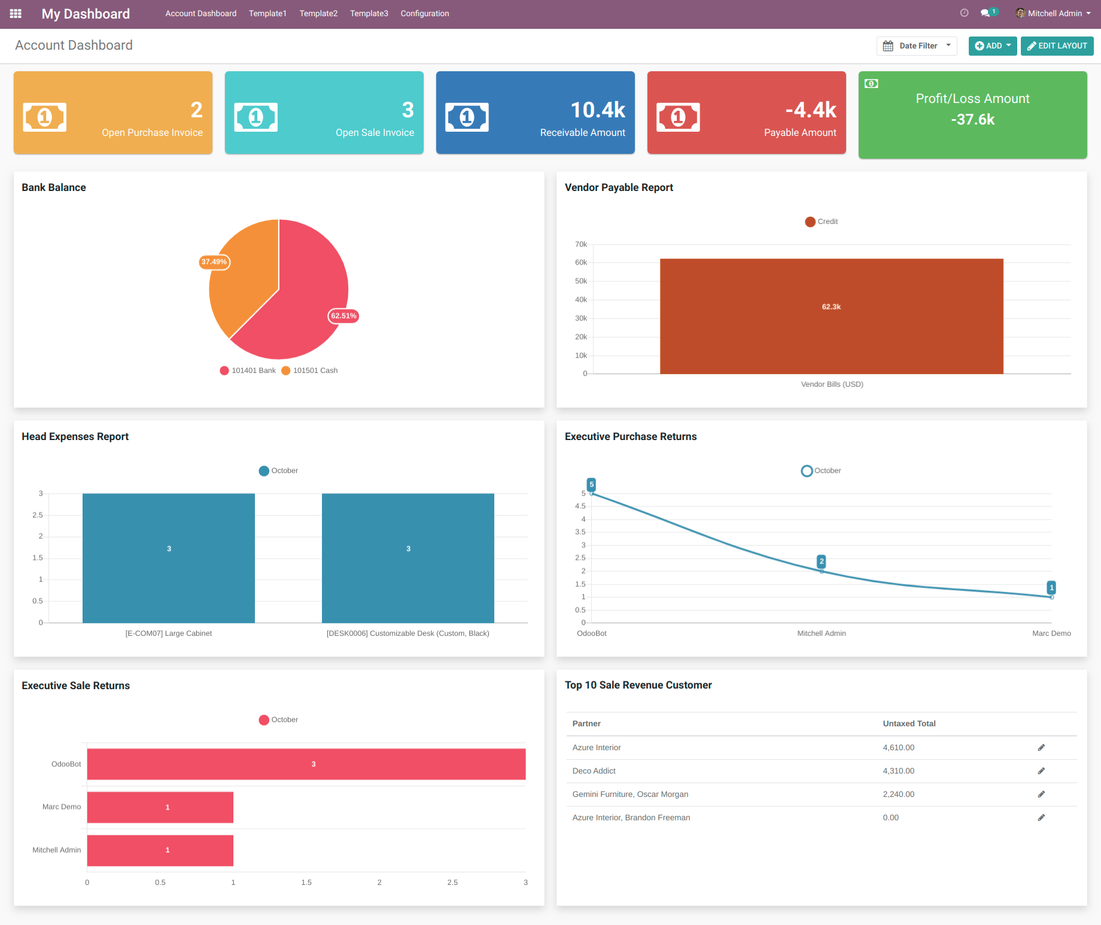Toggle the Credit legend in Vendor Payable Report

click(823, 221)
